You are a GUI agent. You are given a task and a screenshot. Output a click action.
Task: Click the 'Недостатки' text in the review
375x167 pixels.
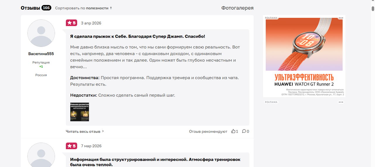pos(83,95)
